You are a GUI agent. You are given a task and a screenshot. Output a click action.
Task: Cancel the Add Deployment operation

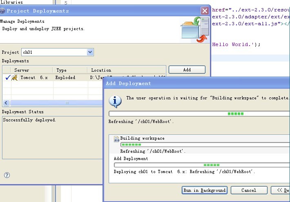coord(249,190)
